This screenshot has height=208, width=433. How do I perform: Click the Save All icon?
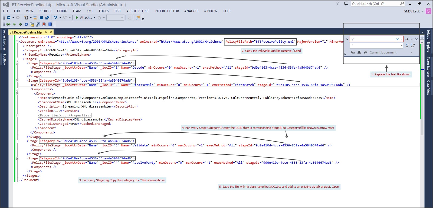(47, 18)
